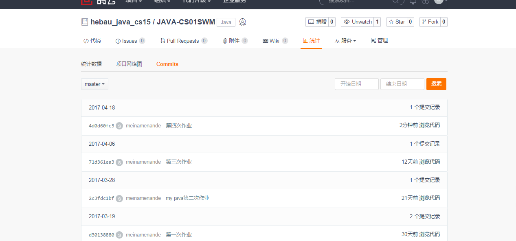The width and height of the screenshot is (516, 241).
Task: Open the my java第二次作业 commit message
Action: click(x=187, y=198)
